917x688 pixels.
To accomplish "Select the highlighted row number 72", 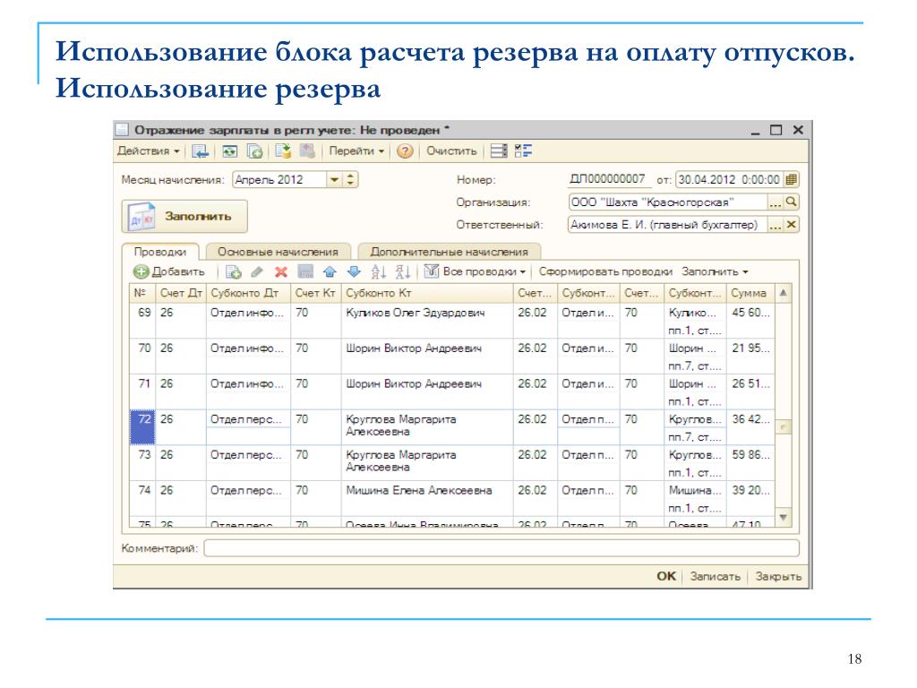I will pos(142,427).
